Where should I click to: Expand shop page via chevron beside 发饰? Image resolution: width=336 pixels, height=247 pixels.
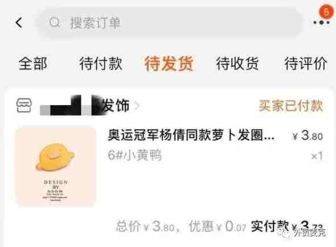(x=137, y=105)
